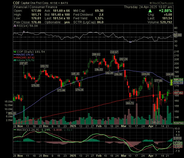Click the COF (Daily) candlestick legend icon
Image resolution: width=184 pixels, height=158 pixels.
15,52
